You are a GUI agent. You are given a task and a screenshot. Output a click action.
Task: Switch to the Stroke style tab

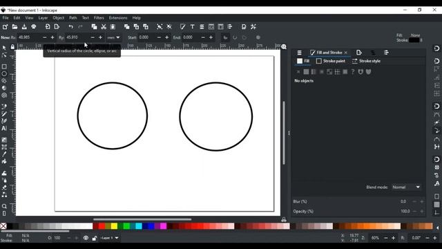pos(366,61)
